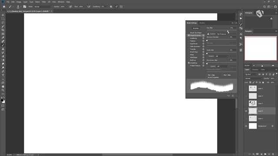Open the File menu
The image size is (278, 156).
pyautogui.click(x=8, y=2)
